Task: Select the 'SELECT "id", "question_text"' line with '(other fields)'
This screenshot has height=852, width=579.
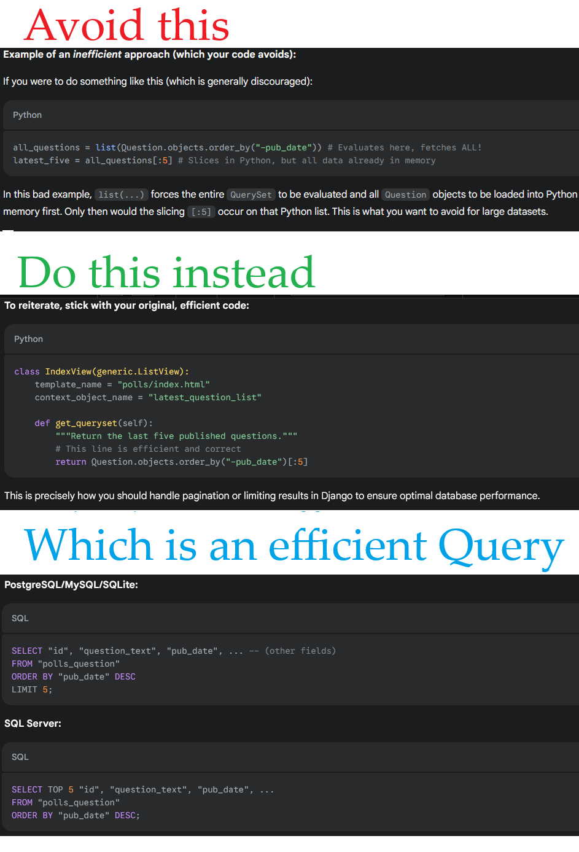Action: pyautogui.click(x=174, y=651)
